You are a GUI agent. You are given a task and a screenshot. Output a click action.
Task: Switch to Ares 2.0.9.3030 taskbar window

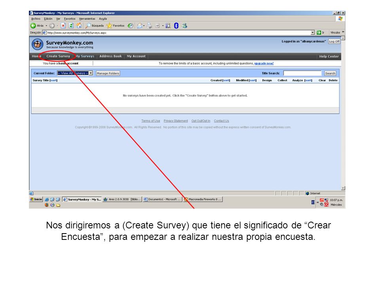click(x=122, y=199)
